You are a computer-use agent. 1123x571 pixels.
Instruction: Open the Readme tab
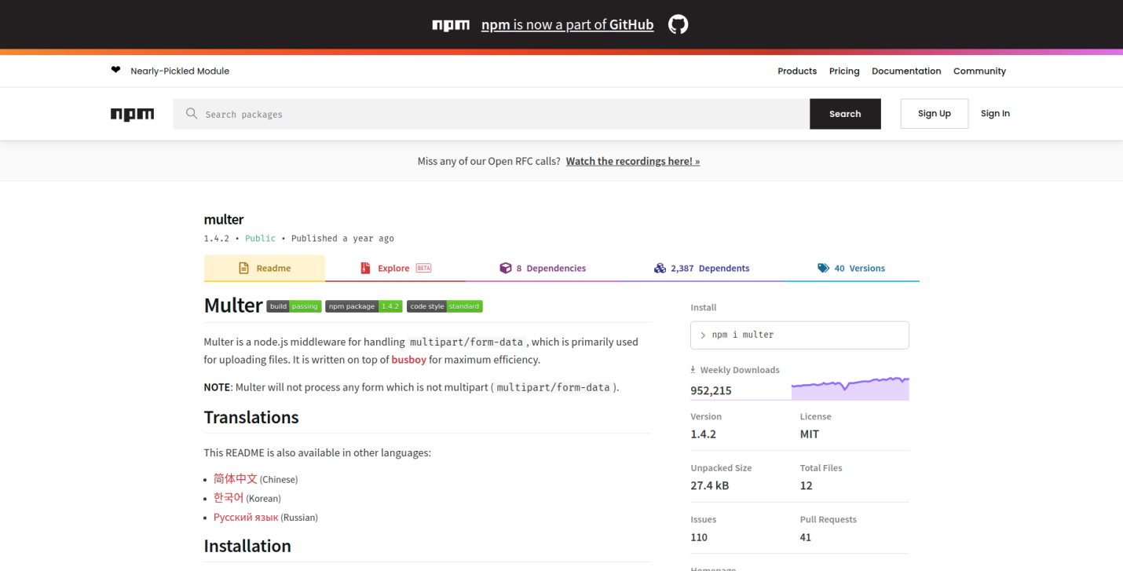point(265,268)
